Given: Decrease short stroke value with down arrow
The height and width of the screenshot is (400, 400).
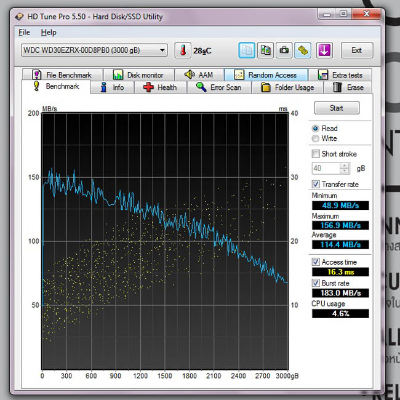Looking at the screenshot, I should point(345,170).
